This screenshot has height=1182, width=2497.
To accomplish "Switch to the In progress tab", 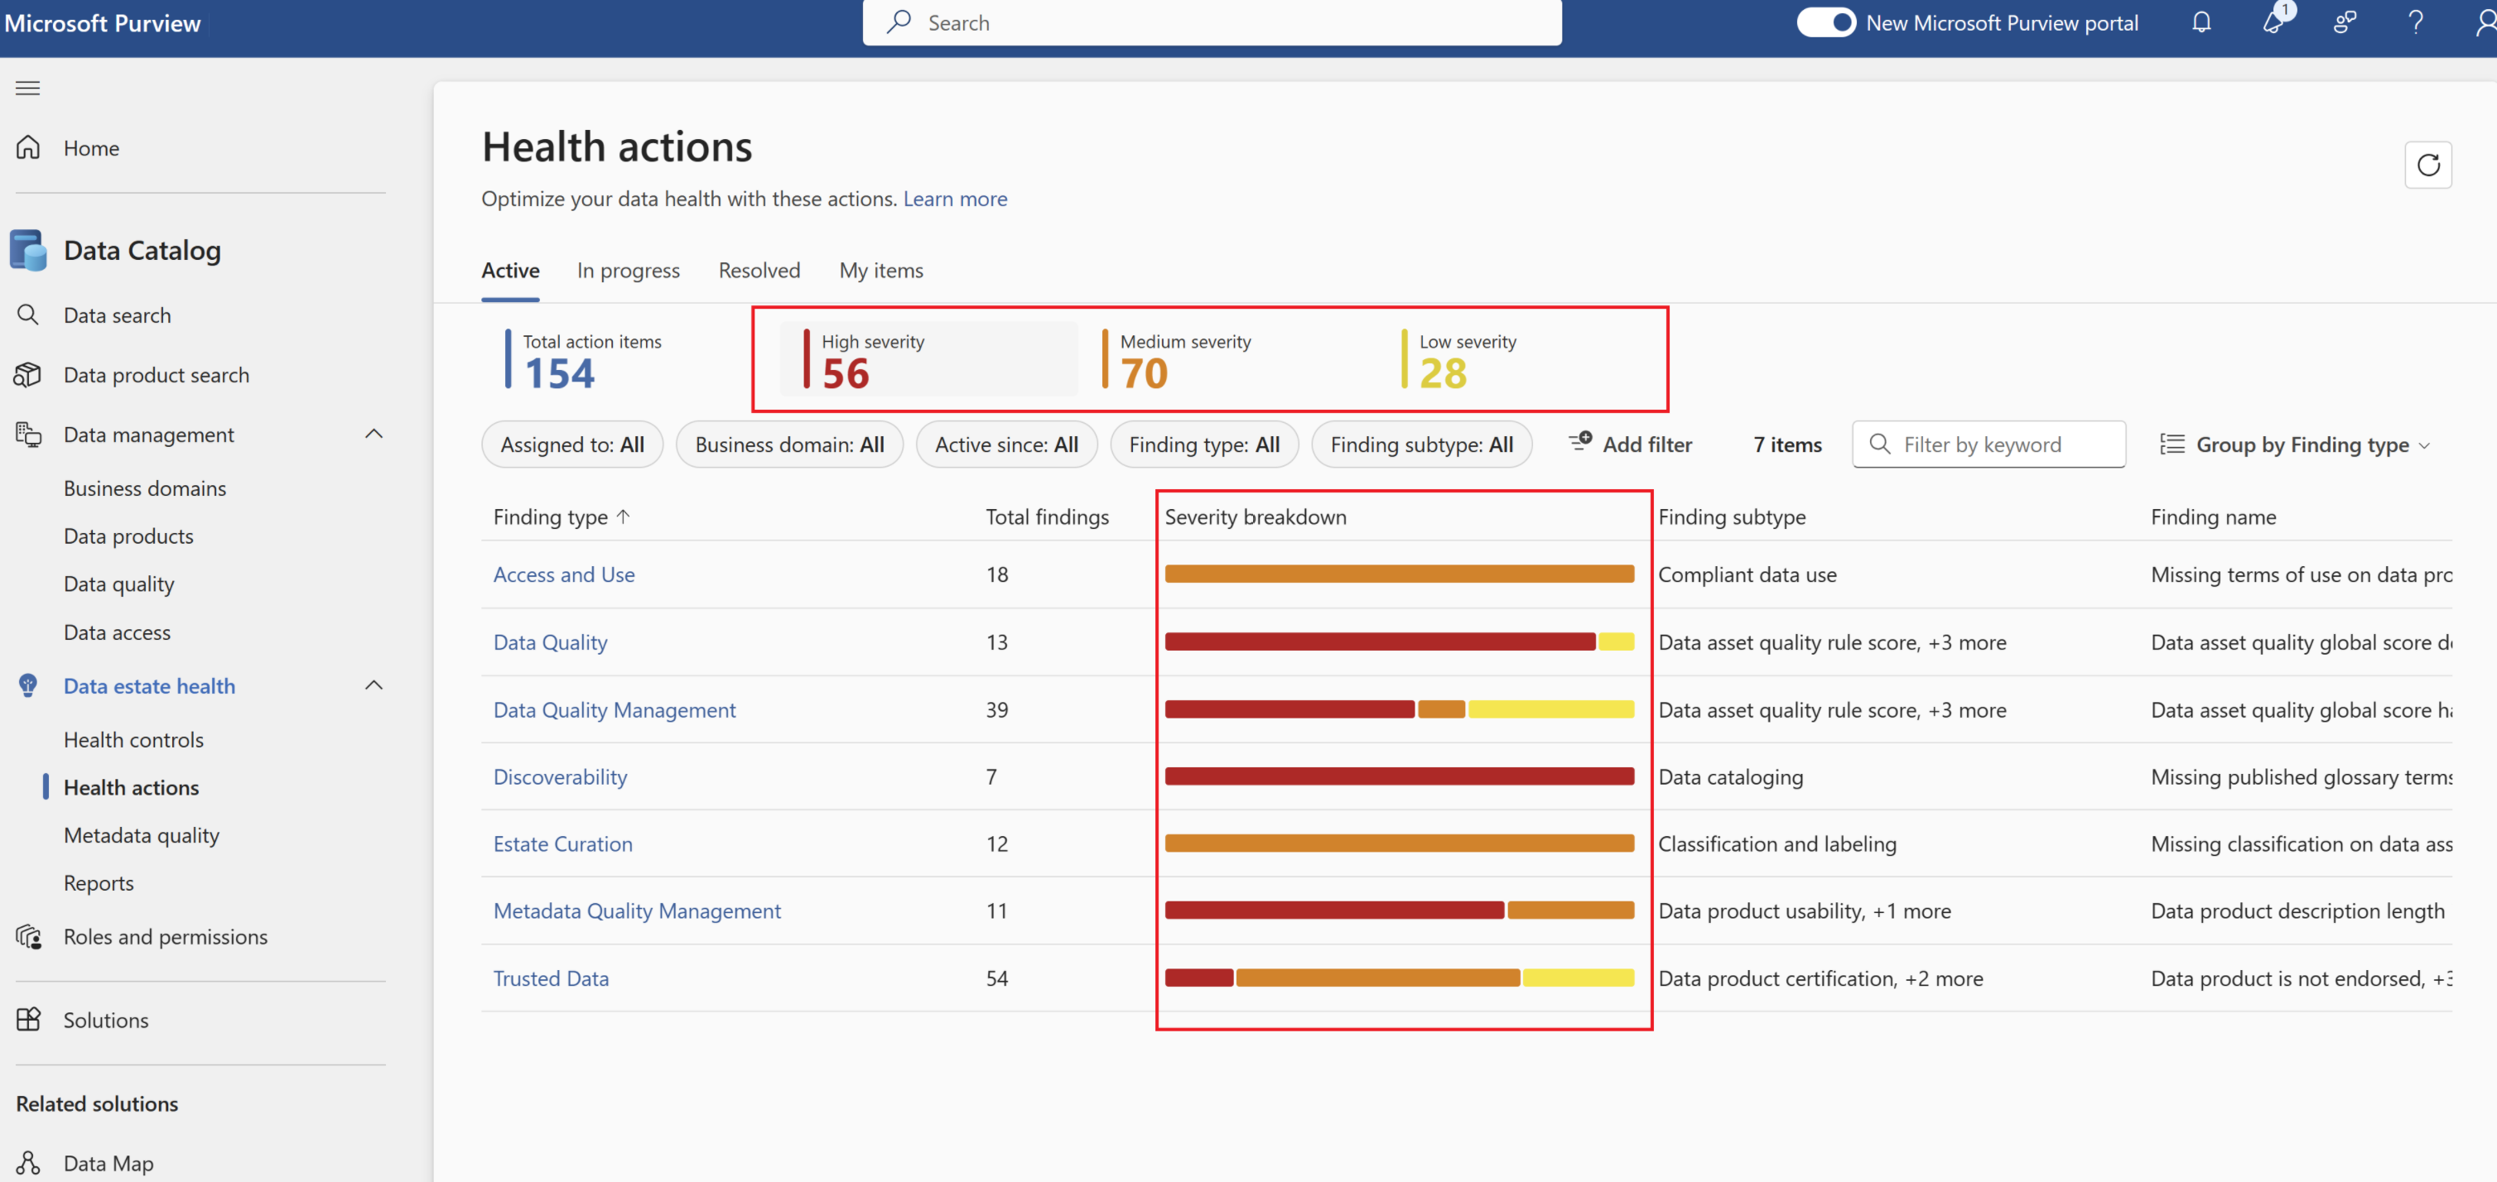I will click(x=628, y=271).
